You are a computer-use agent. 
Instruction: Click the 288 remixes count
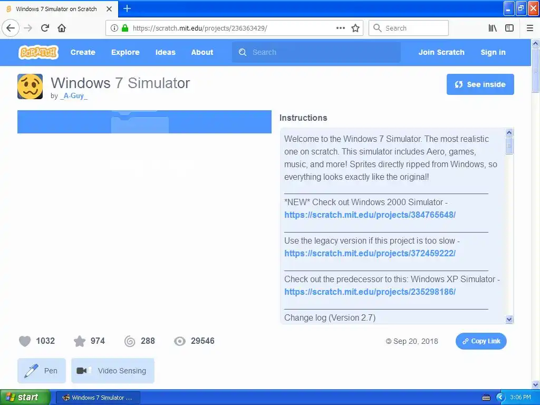click(x=148, y=341)
